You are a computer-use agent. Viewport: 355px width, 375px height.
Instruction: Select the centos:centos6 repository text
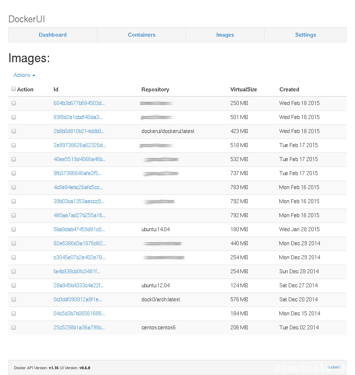coord(158,328)
